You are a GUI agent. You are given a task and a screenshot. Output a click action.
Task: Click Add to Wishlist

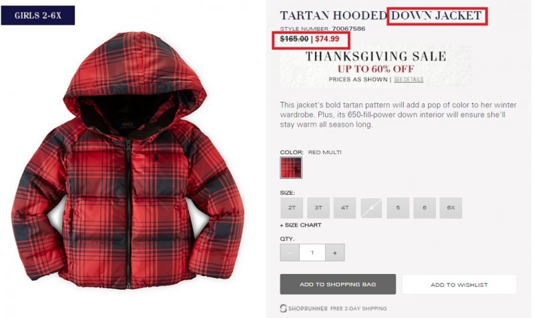pyautogui.click(x=459, y=285)
